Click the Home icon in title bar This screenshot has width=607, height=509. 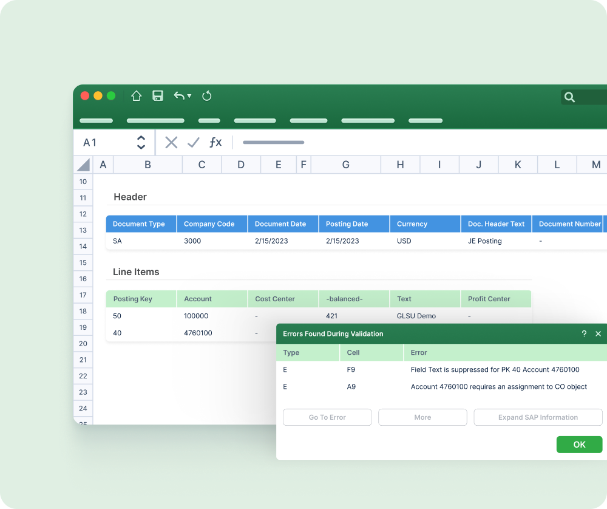pyautogui.click(x=137, y=96)
